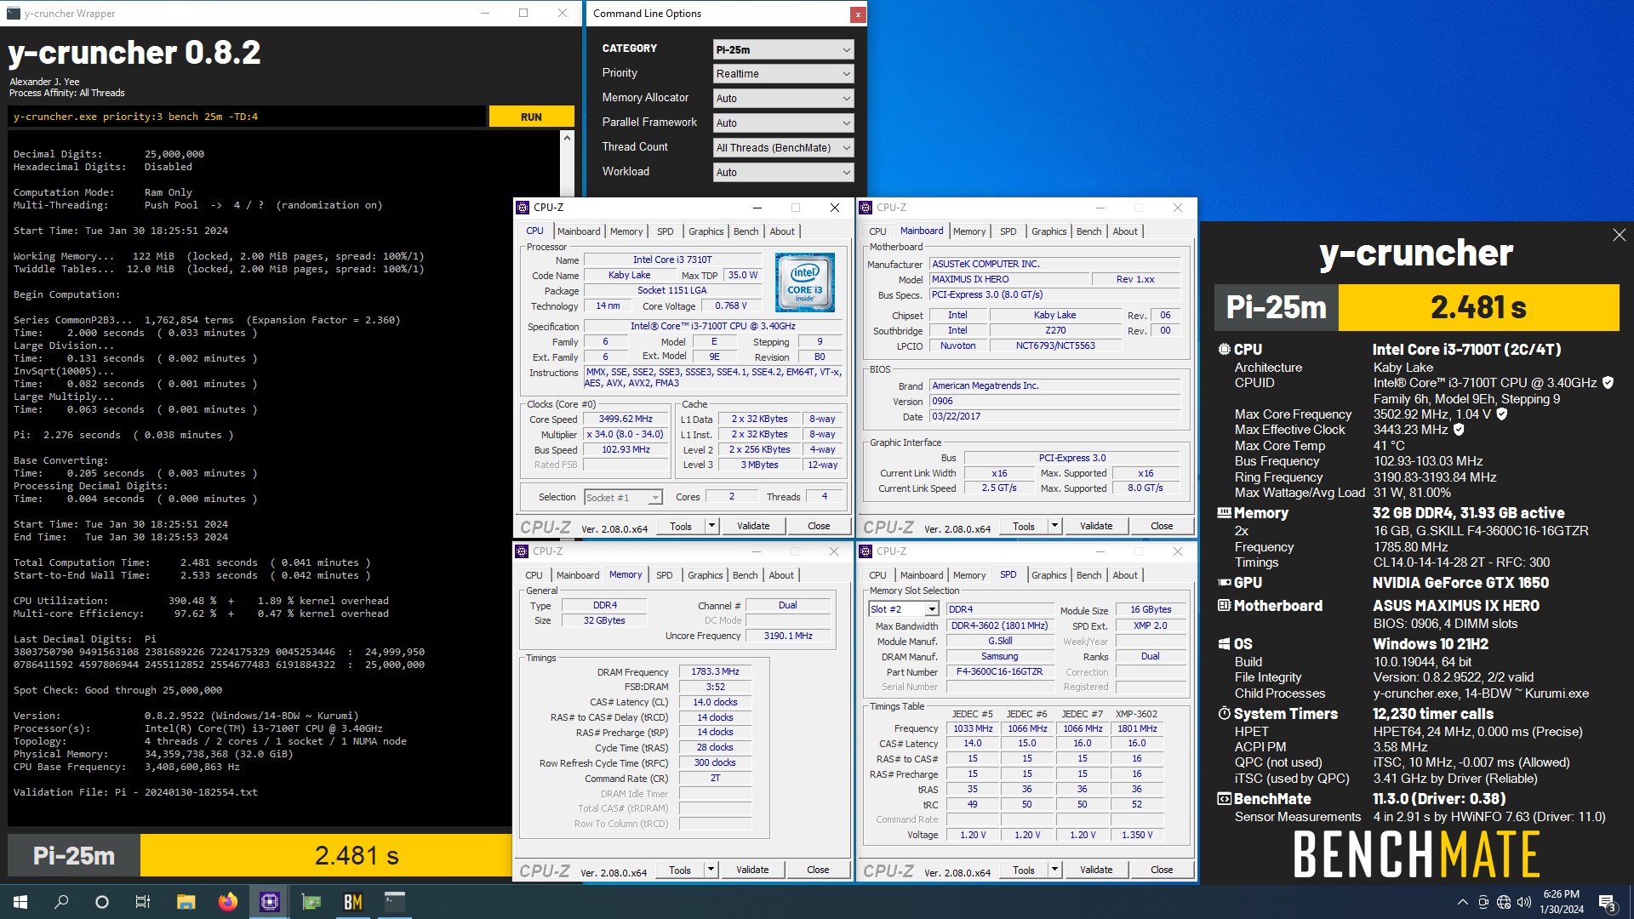Viewport: 1634px width, 919px height.
Task: Open SPD tab in the CPU-Z Memory window
Action: [664, 575]
